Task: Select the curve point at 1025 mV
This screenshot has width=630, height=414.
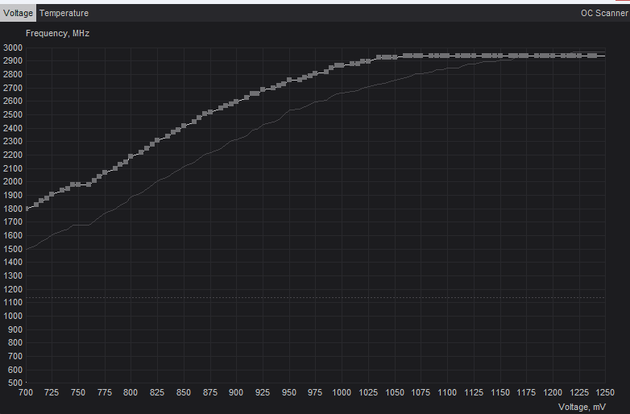Action: pos(368,61)
